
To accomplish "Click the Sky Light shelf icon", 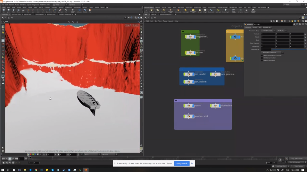I will pos(200,11).
